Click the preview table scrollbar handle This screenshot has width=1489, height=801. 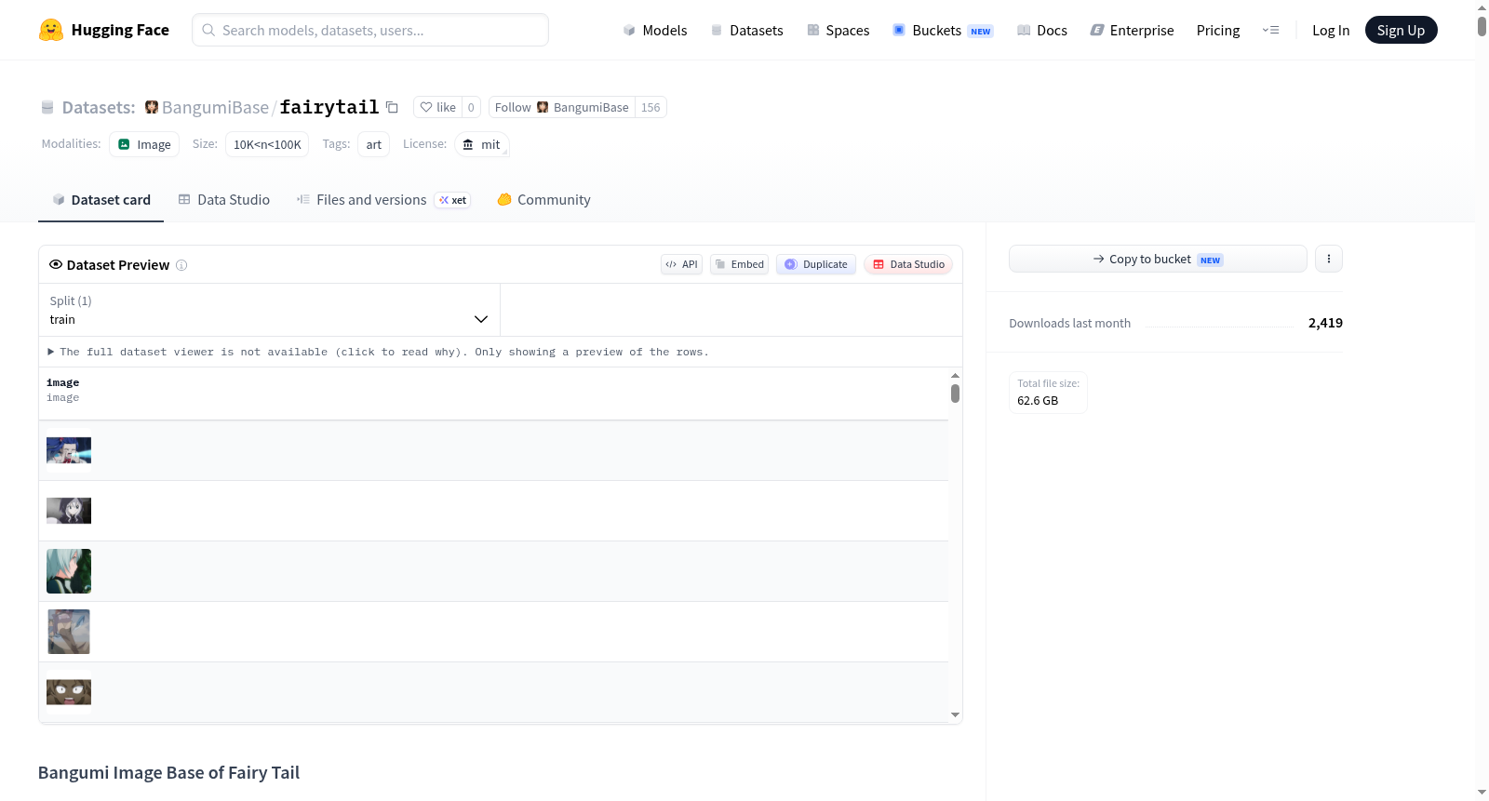coord(955,394)
